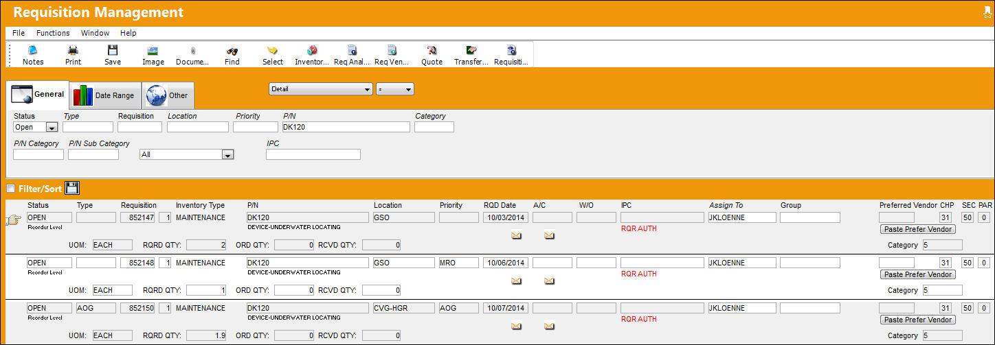The width and height of the screenshot is (995, 345).
Task: Click the Save toolbar icon
Action: tap(113, 50)
